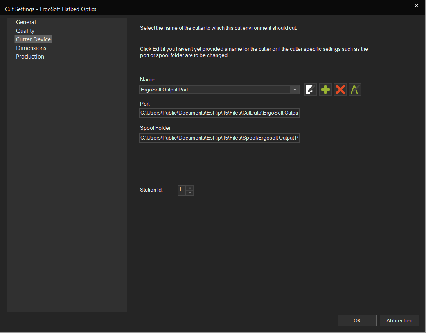Screen dimensions: 426x333
Task: Click the 'Spool Folder' label
Action: [155, 128]
